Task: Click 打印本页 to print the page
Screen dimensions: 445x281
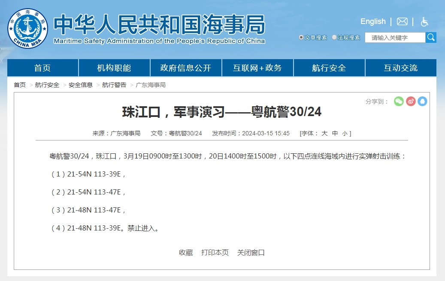Action: point(215,252)
